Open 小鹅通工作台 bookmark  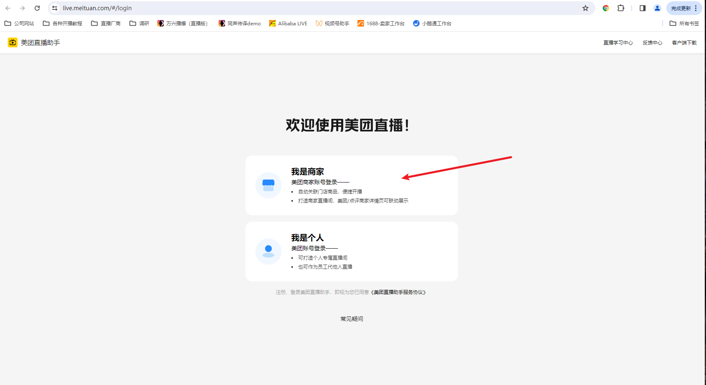[x=432, y=24]
